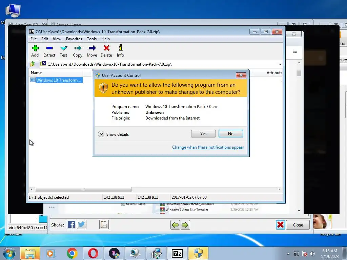This screenshot has height=260, width=347.
Task: Choose the Copy toolbar icon
Action: (78, 51)
